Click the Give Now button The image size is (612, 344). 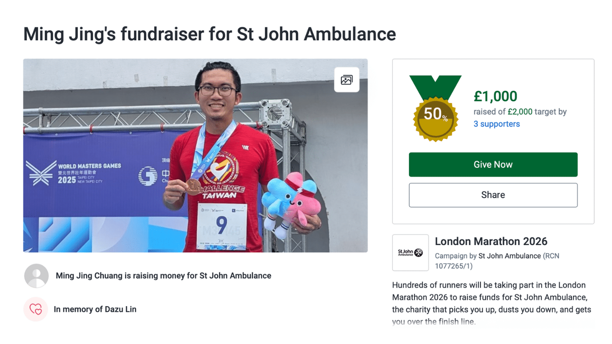point(493,164)
